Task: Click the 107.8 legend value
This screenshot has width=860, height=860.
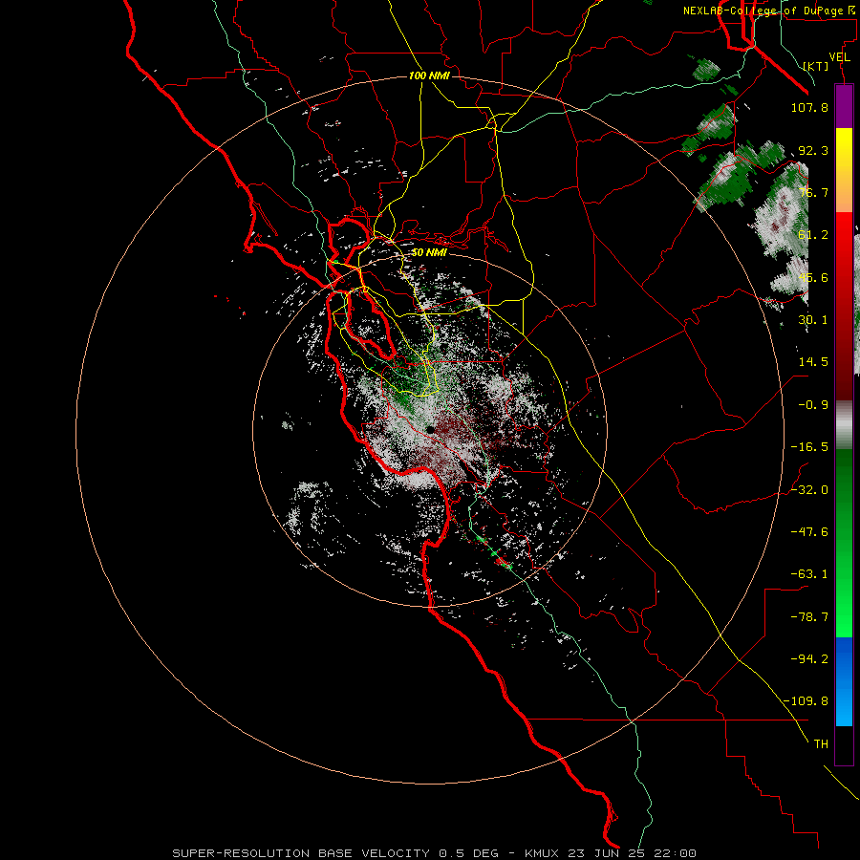Action: point(809,107)
